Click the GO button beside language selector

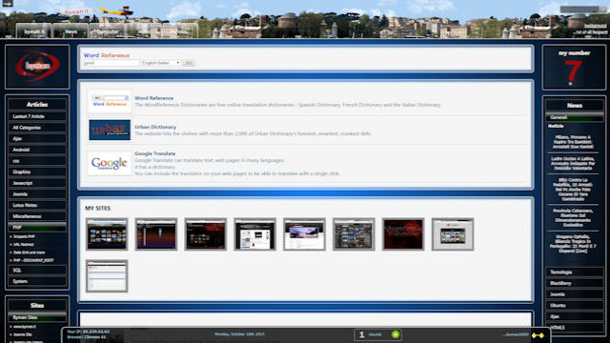189,63
